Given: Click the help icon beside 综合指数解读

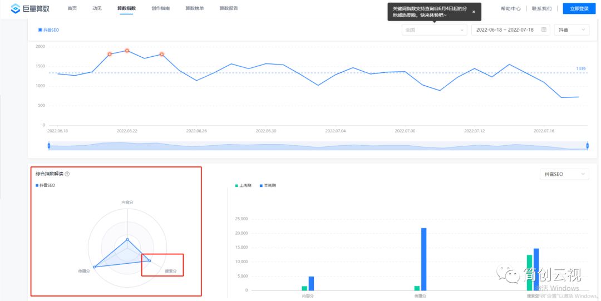Looking at the screenshot, I should pos(67,174).
